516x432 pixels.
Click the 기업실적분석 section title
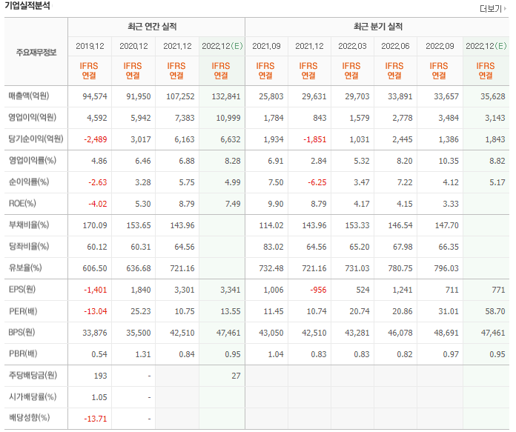28,6
